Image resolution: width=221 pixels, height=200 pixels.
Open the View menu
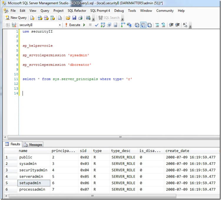click(33, 11)
